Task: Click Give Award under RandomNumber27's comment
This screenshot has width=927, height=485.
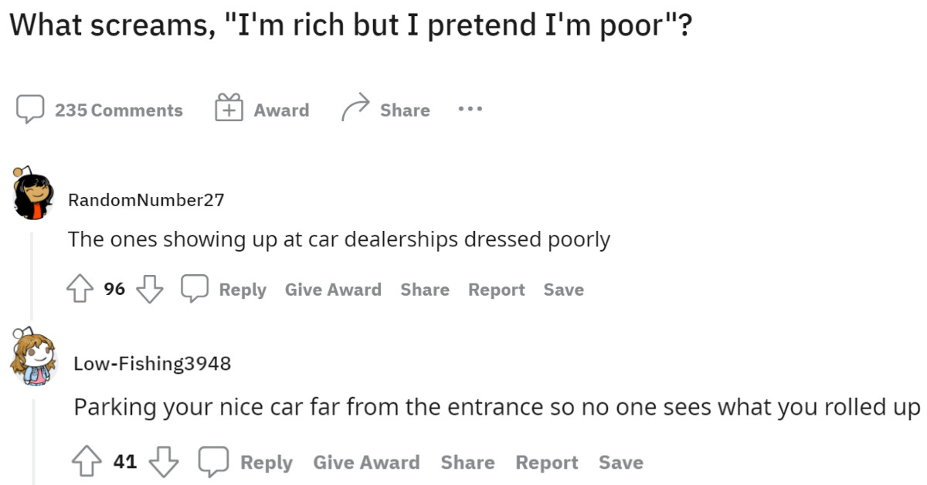Action: click(x=333, y=288)
